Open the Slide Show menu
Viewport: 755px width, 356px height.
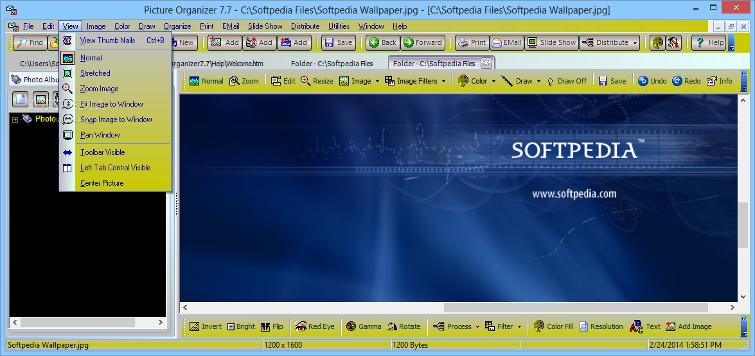(x=265, y=26)
